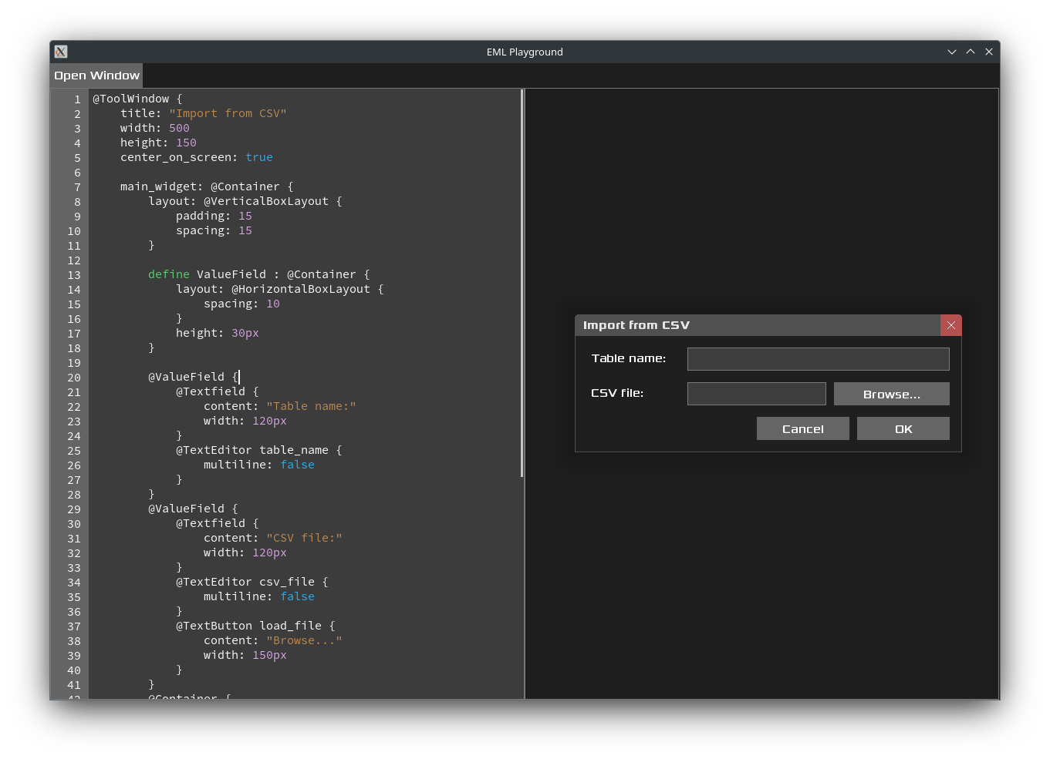
Task: Click line number 1 in gutter
Action: pyautogui.click(x=77, y=99)
